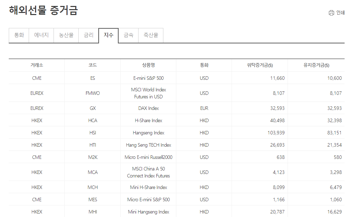
Task: Click the 103,939 margin value
Action: pyautogui.click(x=276, y=133)
